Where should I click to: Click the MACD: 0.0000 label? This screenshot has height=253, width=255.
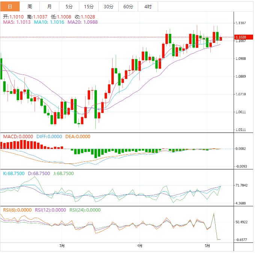[18, 136]
